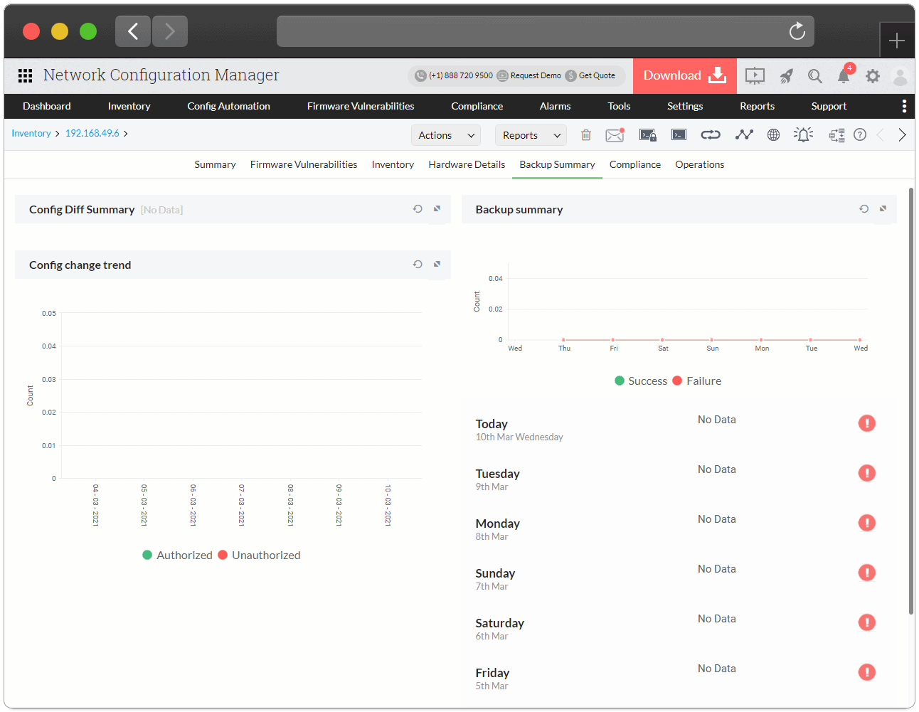Open the apps grid launcher icon
This screenshot has width=919, height=712.
tap(26, 75)
